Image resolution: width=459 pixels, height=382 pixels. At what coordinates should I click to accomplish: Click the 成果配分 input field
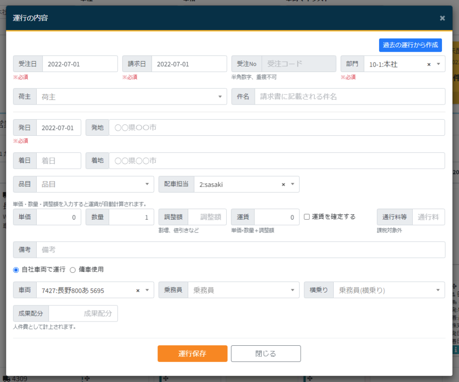[x=83, y=314]
